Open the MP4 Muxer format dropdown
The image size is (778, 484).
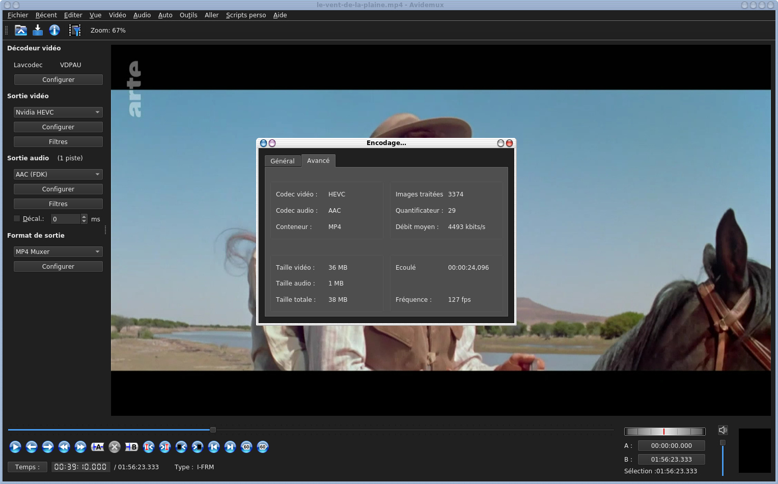point(58,252)
